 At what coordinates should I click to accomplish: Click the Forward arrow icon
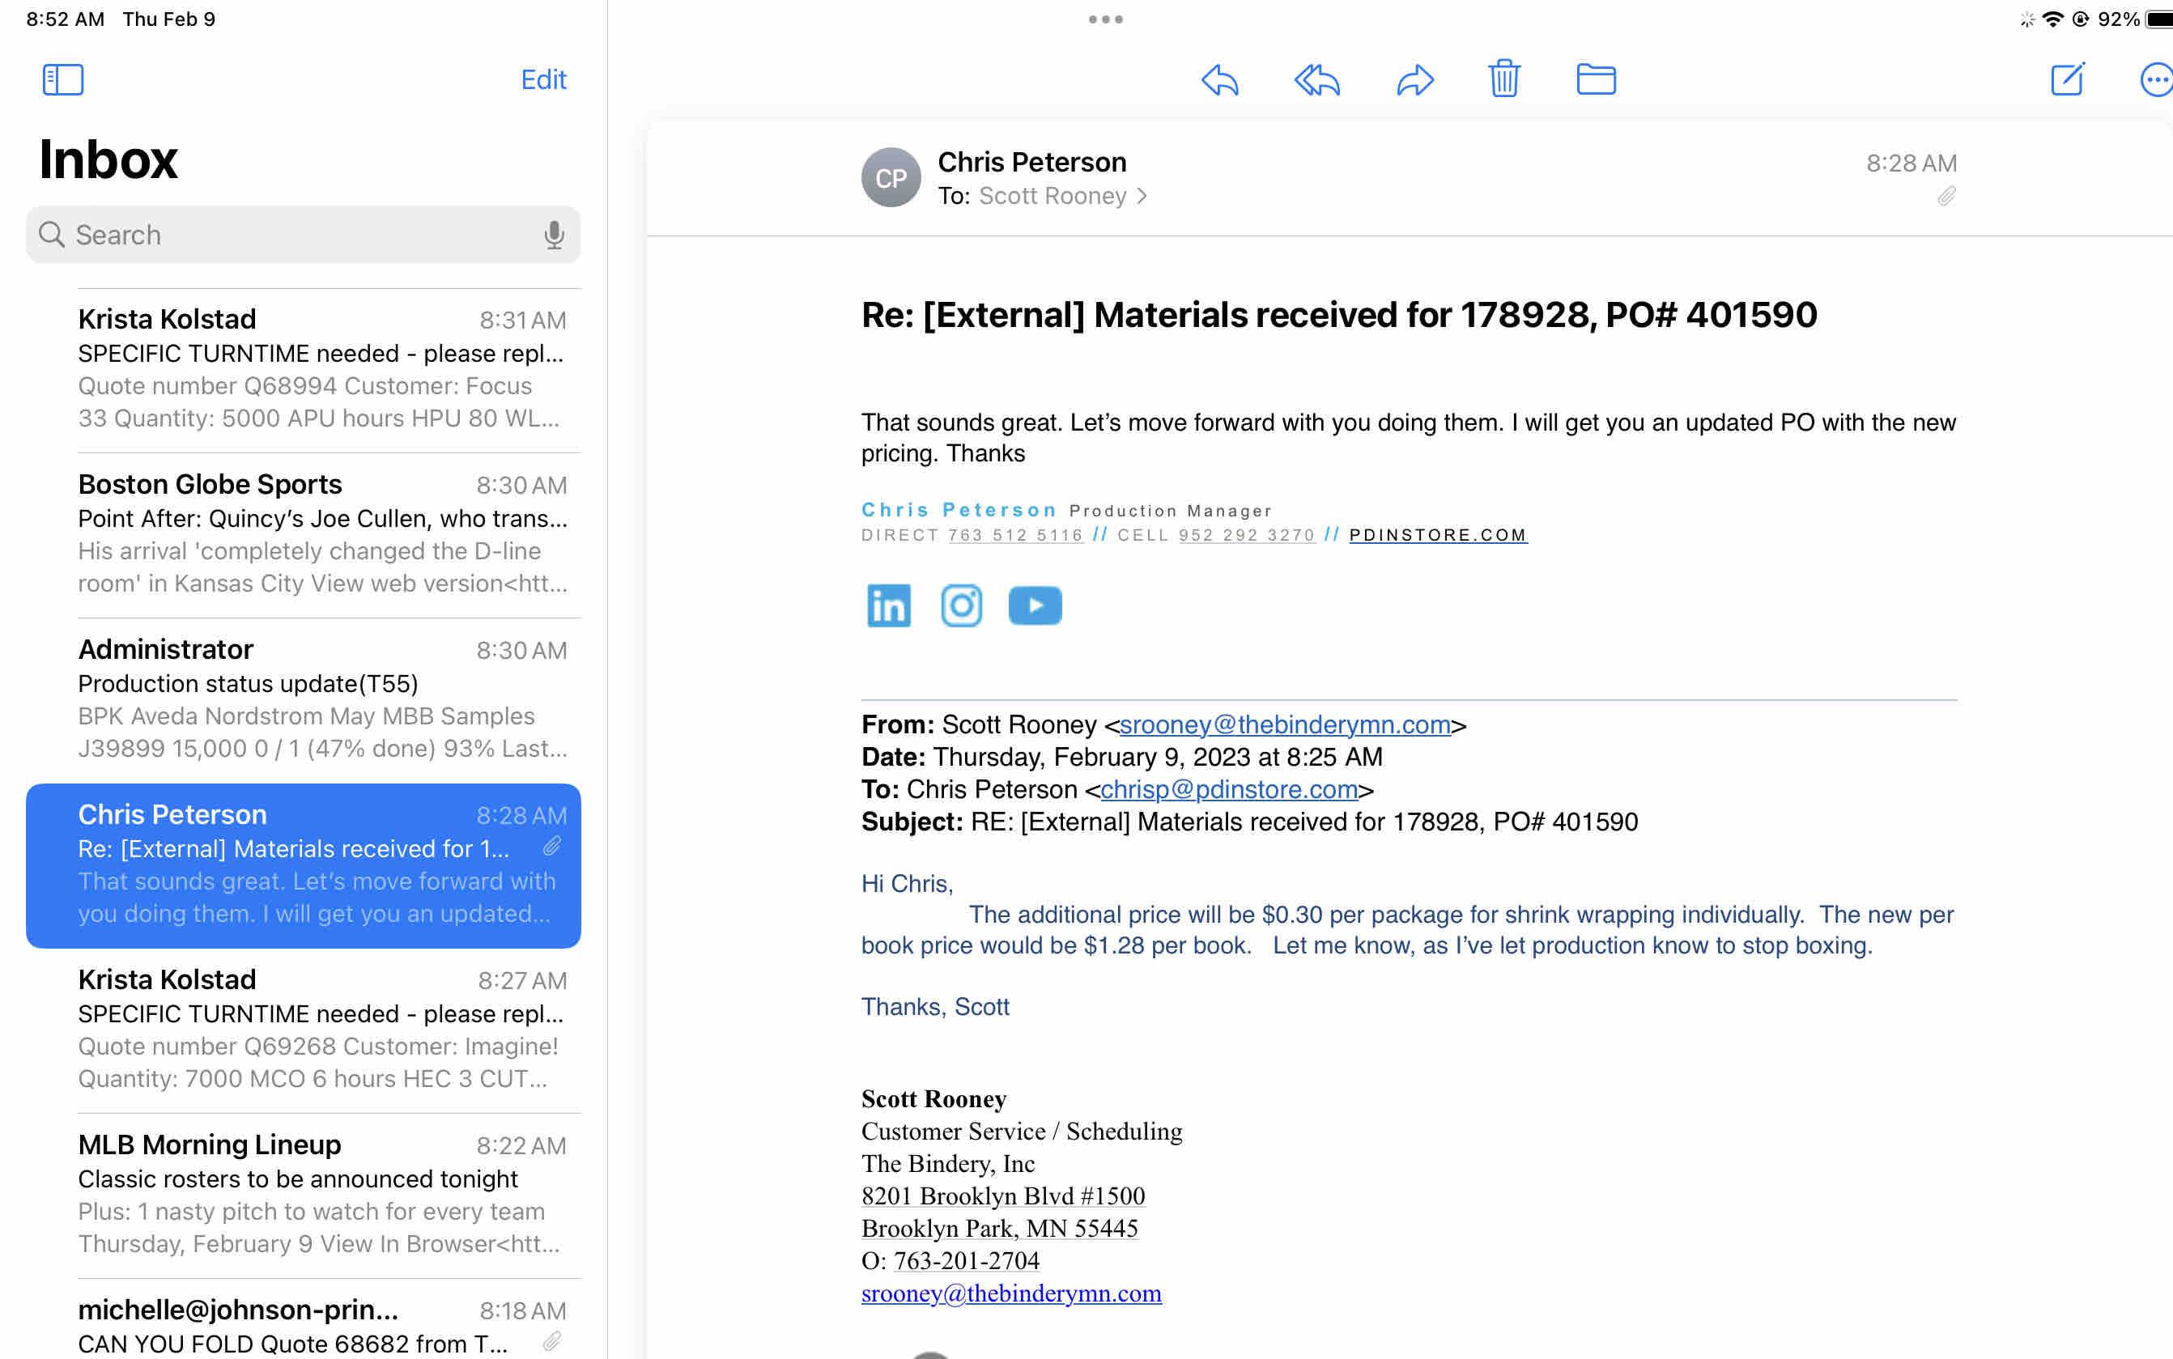[x=1414, y=80]
